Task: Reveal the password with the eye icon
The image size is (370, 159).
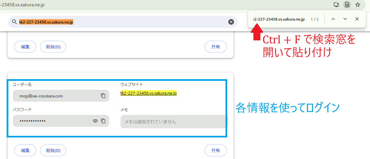Action: (x=95, y=121)
